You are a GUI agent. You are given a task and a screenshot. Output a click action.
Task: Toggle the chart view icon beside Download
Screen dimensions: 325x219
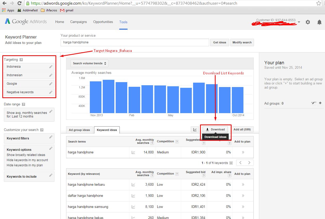point(195,129)
